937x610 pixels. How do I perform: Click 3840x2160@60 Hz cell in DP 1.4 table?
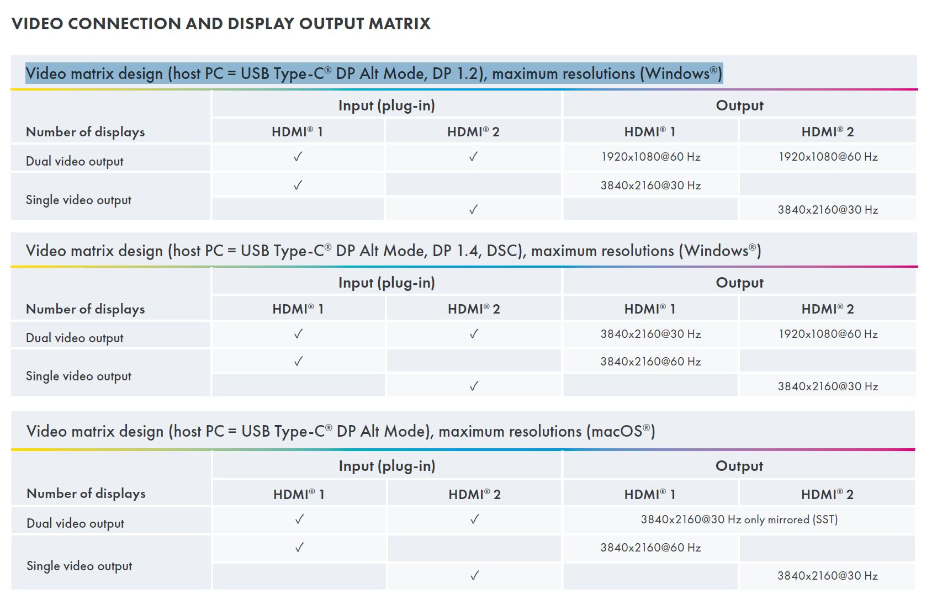click(x=650, y=362)
